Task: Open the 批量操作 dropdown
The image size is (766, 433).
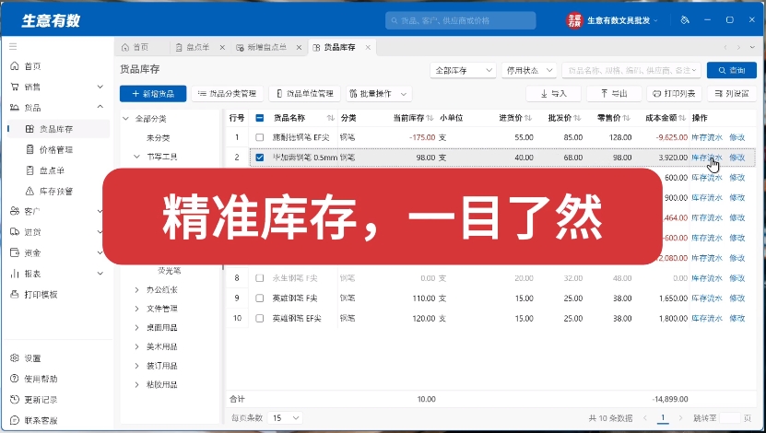Action: click(x=379, y=94)
